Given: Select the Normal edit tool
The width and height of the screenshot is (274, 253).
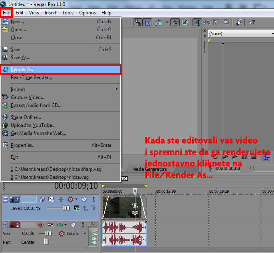Looking at the screenshot, I should click(198, 22).
